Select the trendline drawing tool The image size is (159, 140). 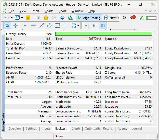click(x=41, y=26)
